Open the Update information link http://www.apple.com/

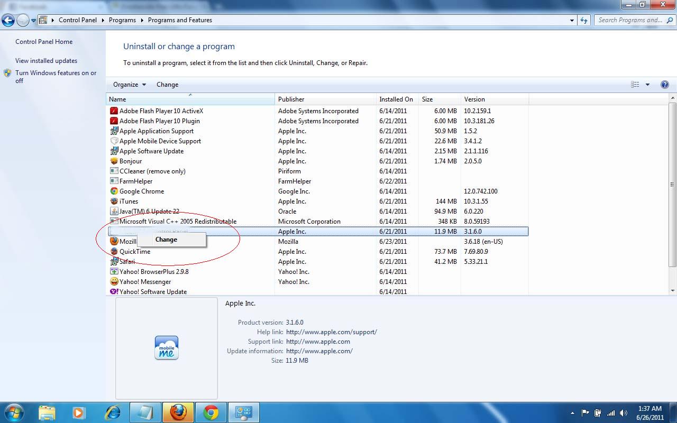(x=319, y=351)
